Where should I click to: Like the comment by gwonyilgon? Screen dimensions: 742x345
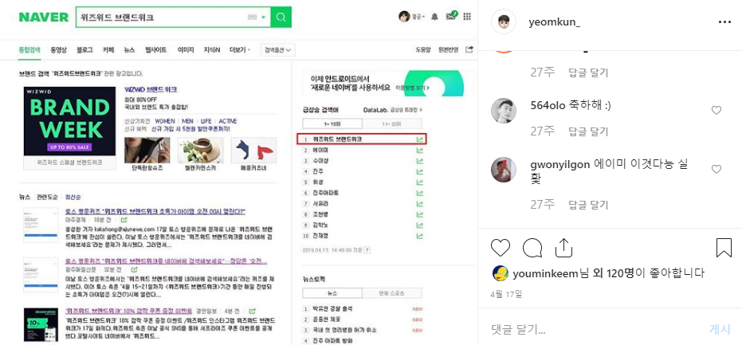click(716, 169)
